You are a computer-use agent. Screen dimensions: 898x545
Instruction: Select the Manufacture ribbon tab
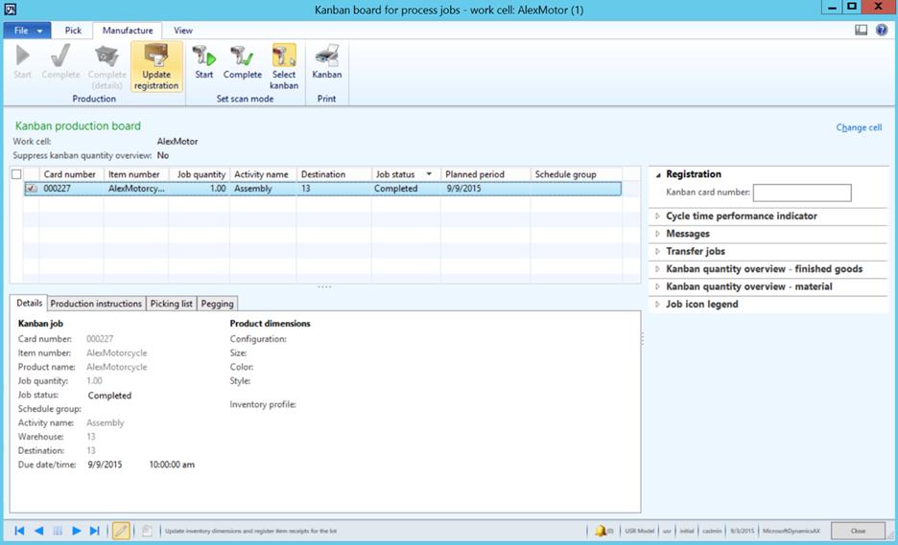pos(128,31)
